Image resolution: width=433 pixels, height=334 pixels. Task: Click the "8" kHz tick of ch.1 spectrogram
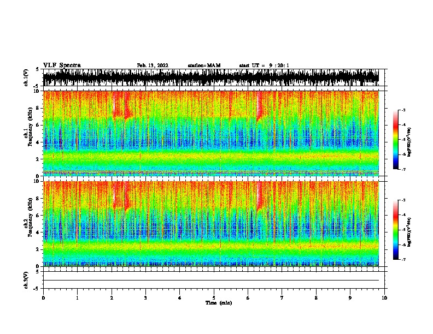(x=38, y=108)
